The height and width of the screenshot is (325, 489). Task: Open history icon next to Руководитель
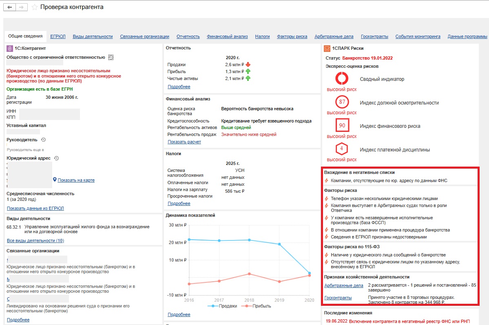pyautogui.click(x=43, y=140)
